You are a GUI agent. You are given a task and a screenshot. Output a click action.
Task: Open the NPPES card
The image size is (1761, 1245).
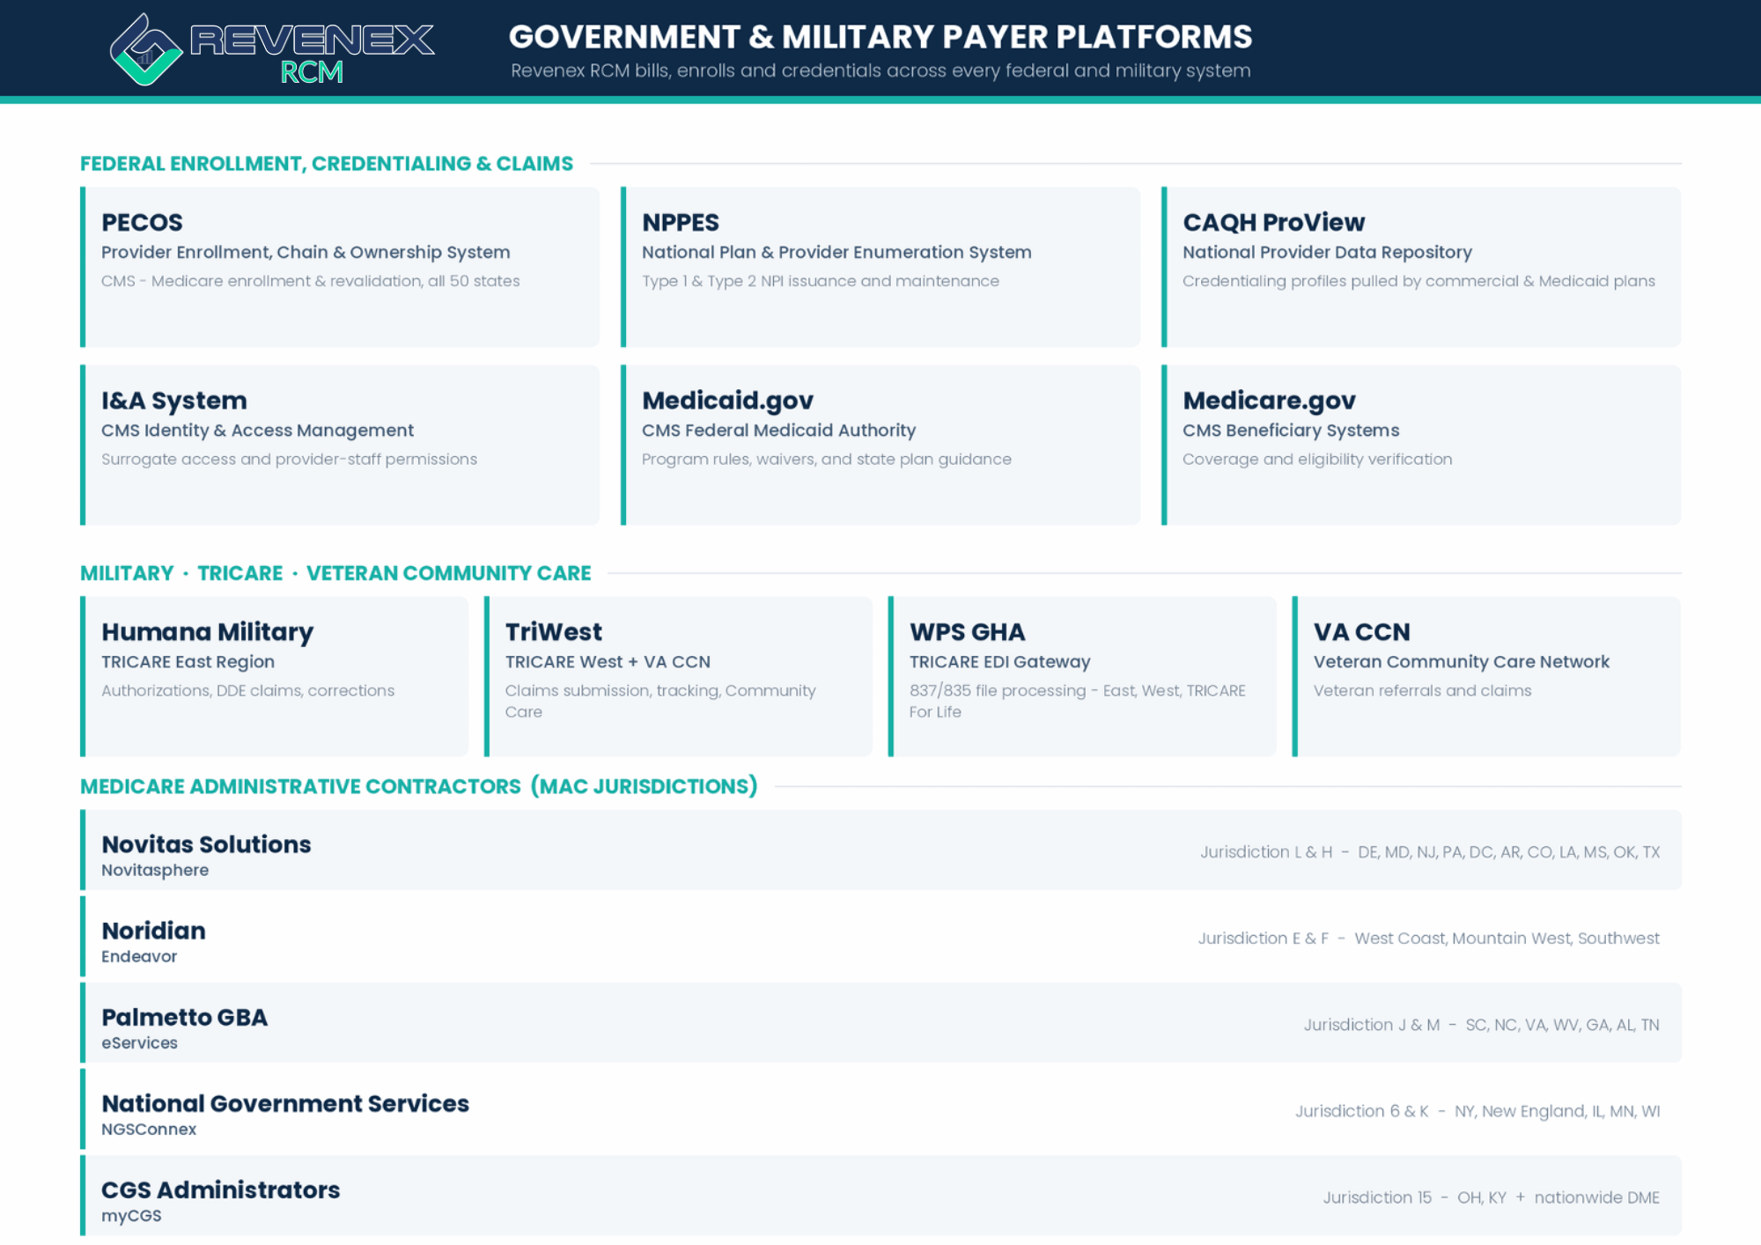[x=880, y=267]
